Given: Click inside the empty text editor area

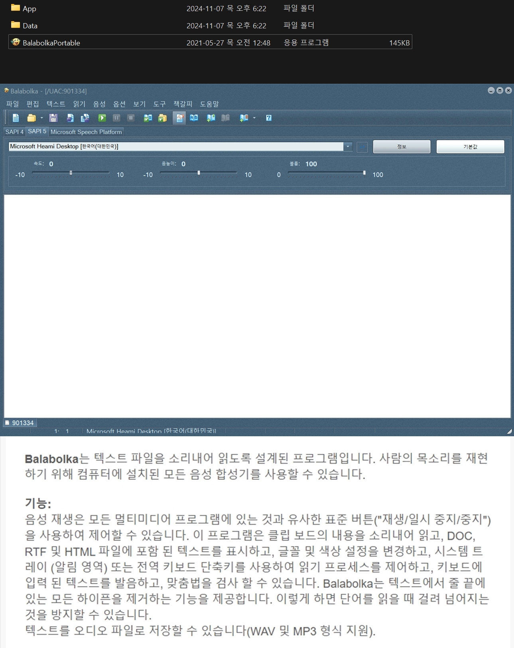Looking at the screenshot, I should 257,306.
